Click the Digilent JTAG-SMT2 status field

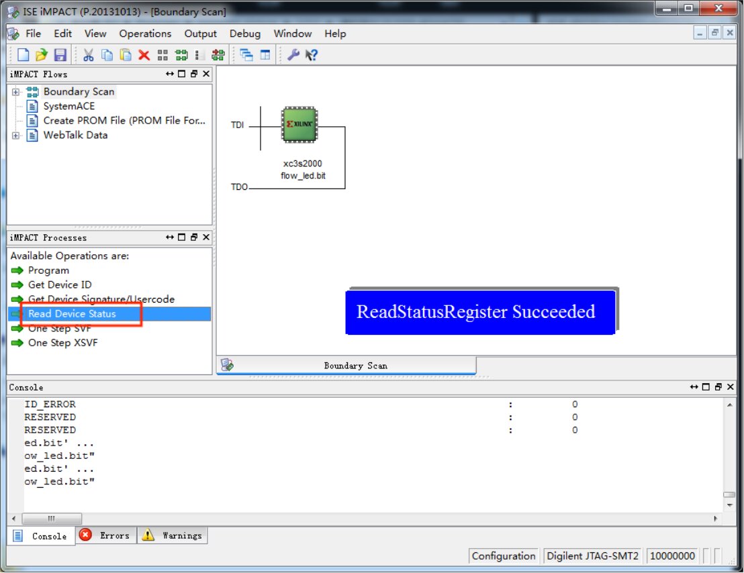(x=593, y=556)
